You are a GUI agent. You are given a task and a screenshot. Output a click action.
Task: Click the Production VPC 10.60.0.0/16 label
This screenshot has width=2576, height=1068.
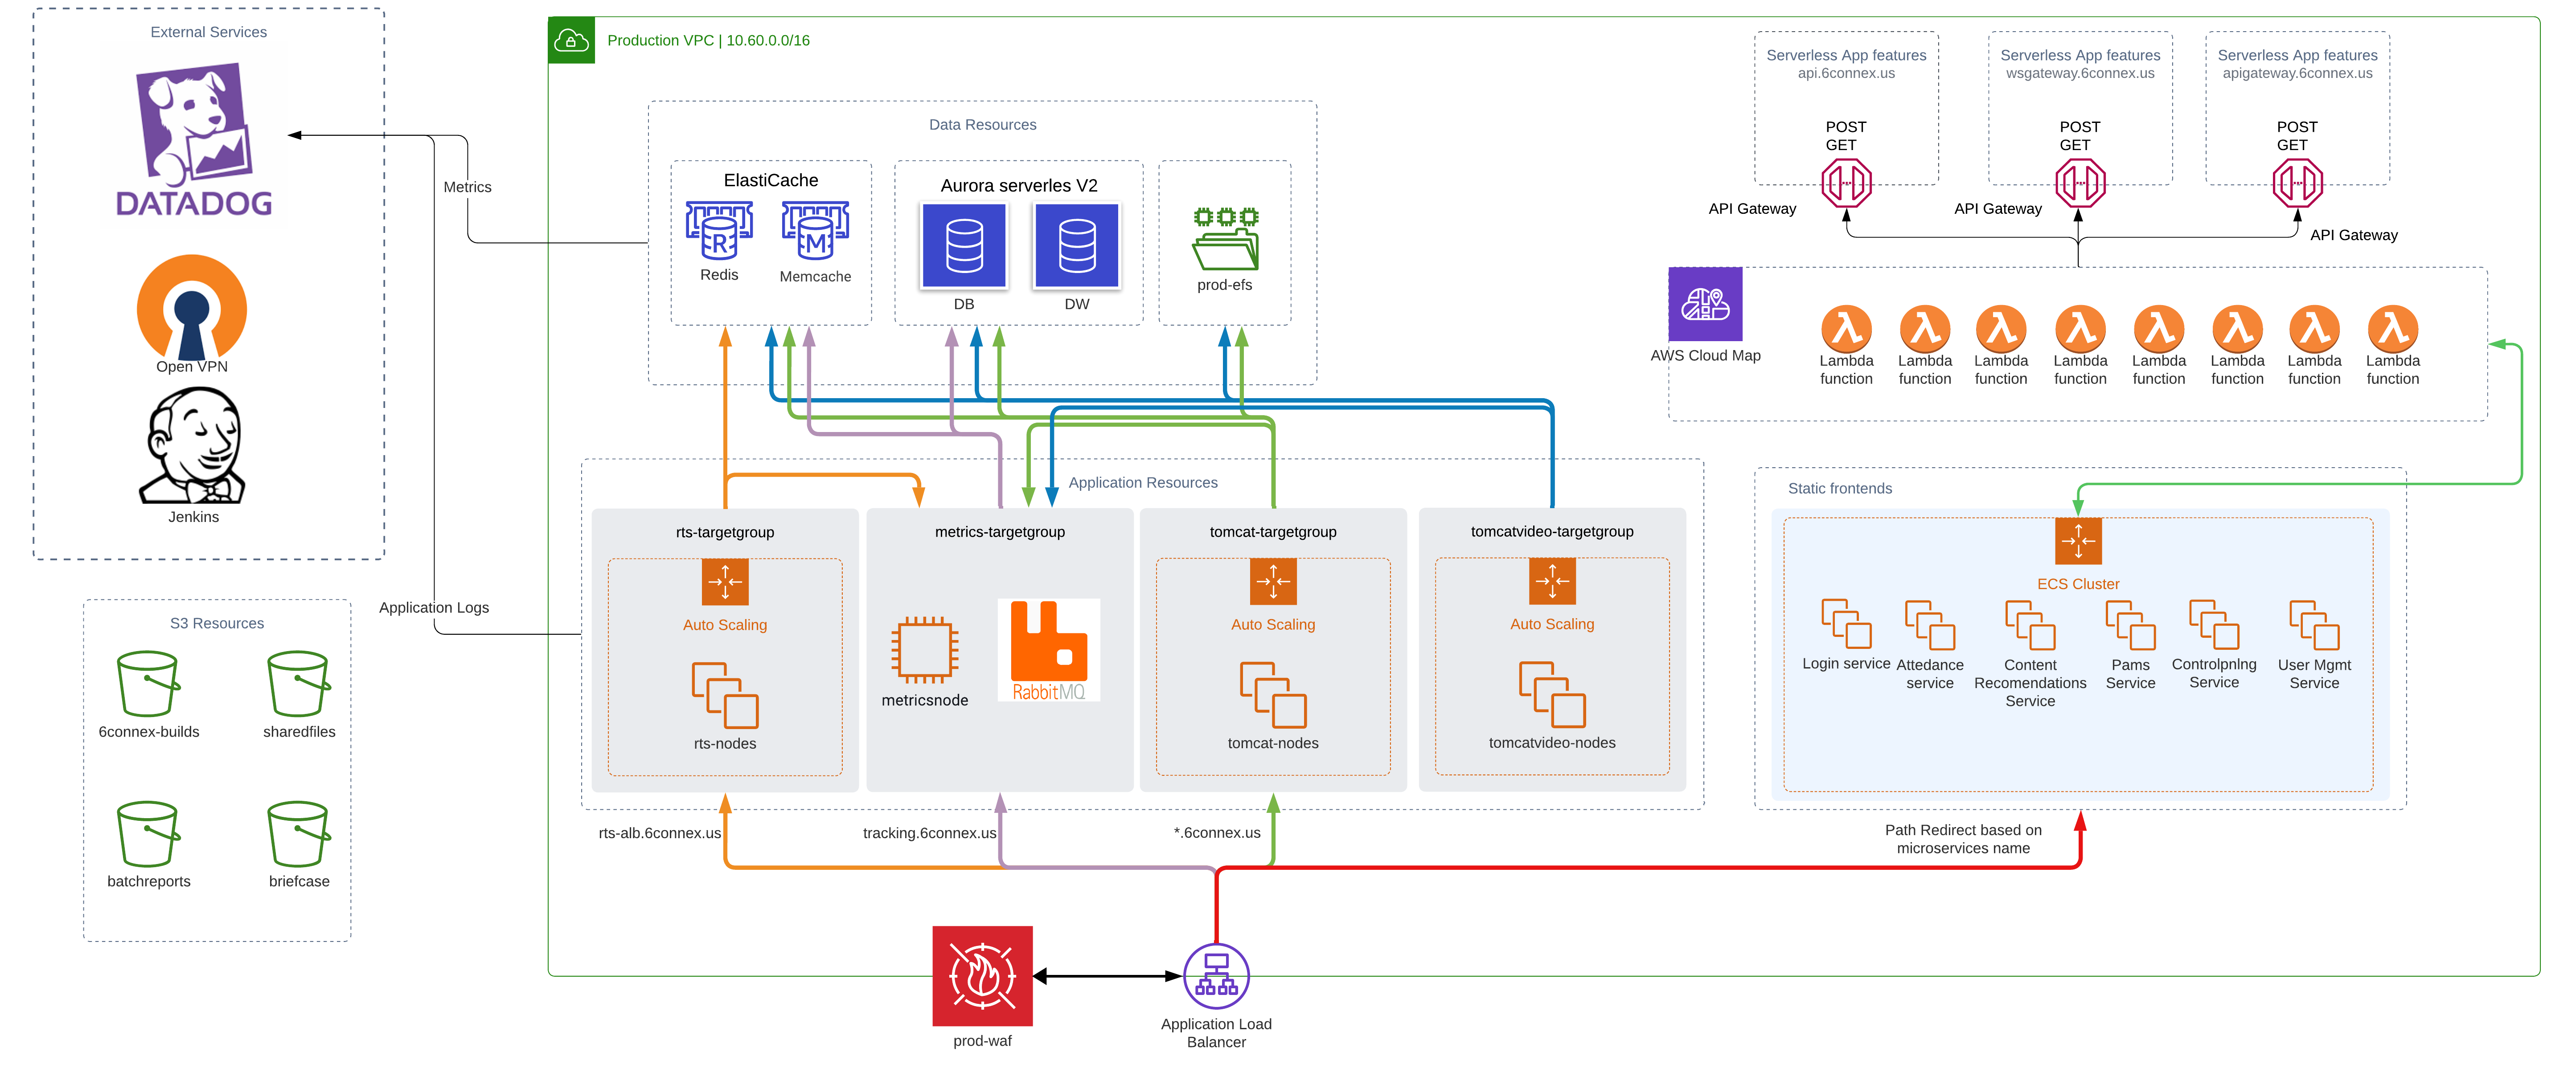pyautogui.click(x=709, y=41)
